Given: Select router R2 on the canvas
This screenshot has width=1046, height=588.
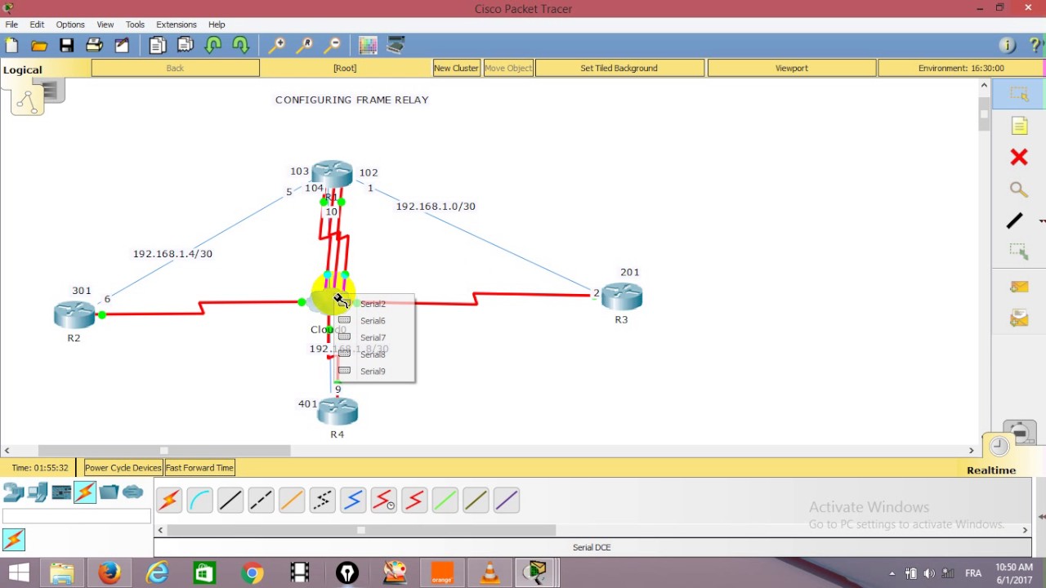Looking at the screenshot, I should pos(74,314).
